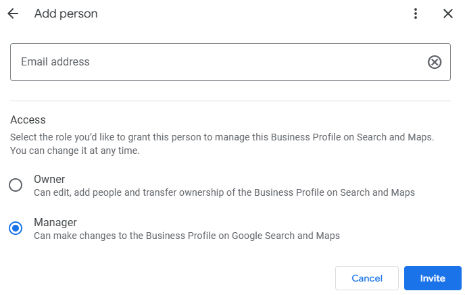Go back using the left arrow
The image size is (465, 295).
(x=13, y=14)
